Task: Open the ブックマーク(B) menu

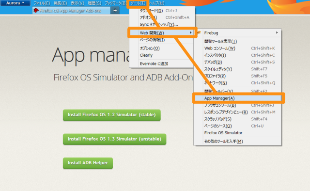Action: tap(115, 3)
